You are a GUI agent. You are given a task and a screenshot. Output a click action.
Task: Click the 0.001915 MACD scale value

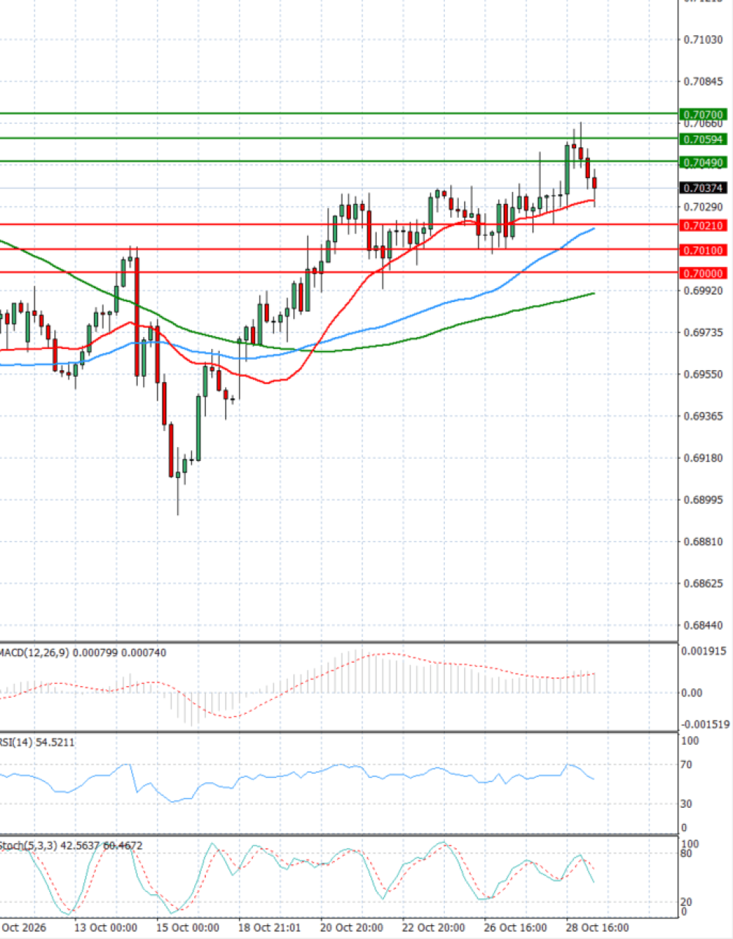point(704,651)
